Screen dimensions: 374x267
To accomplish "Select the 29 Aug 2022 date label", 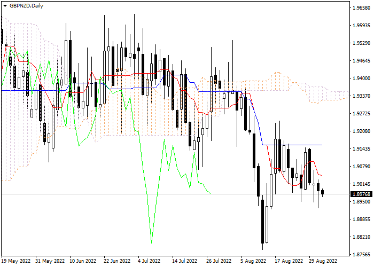I will pos(323,261).
